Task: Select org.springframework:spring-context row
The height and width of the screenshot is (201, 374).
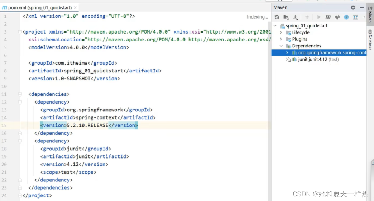Action: (x=319, y=52)
